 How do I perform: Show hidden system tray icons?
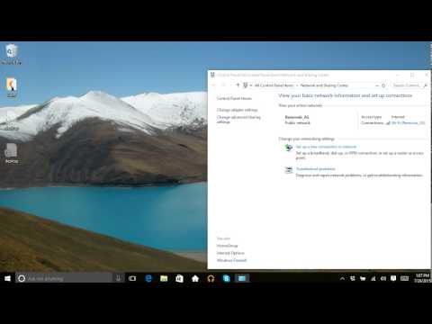pos(342,278)
